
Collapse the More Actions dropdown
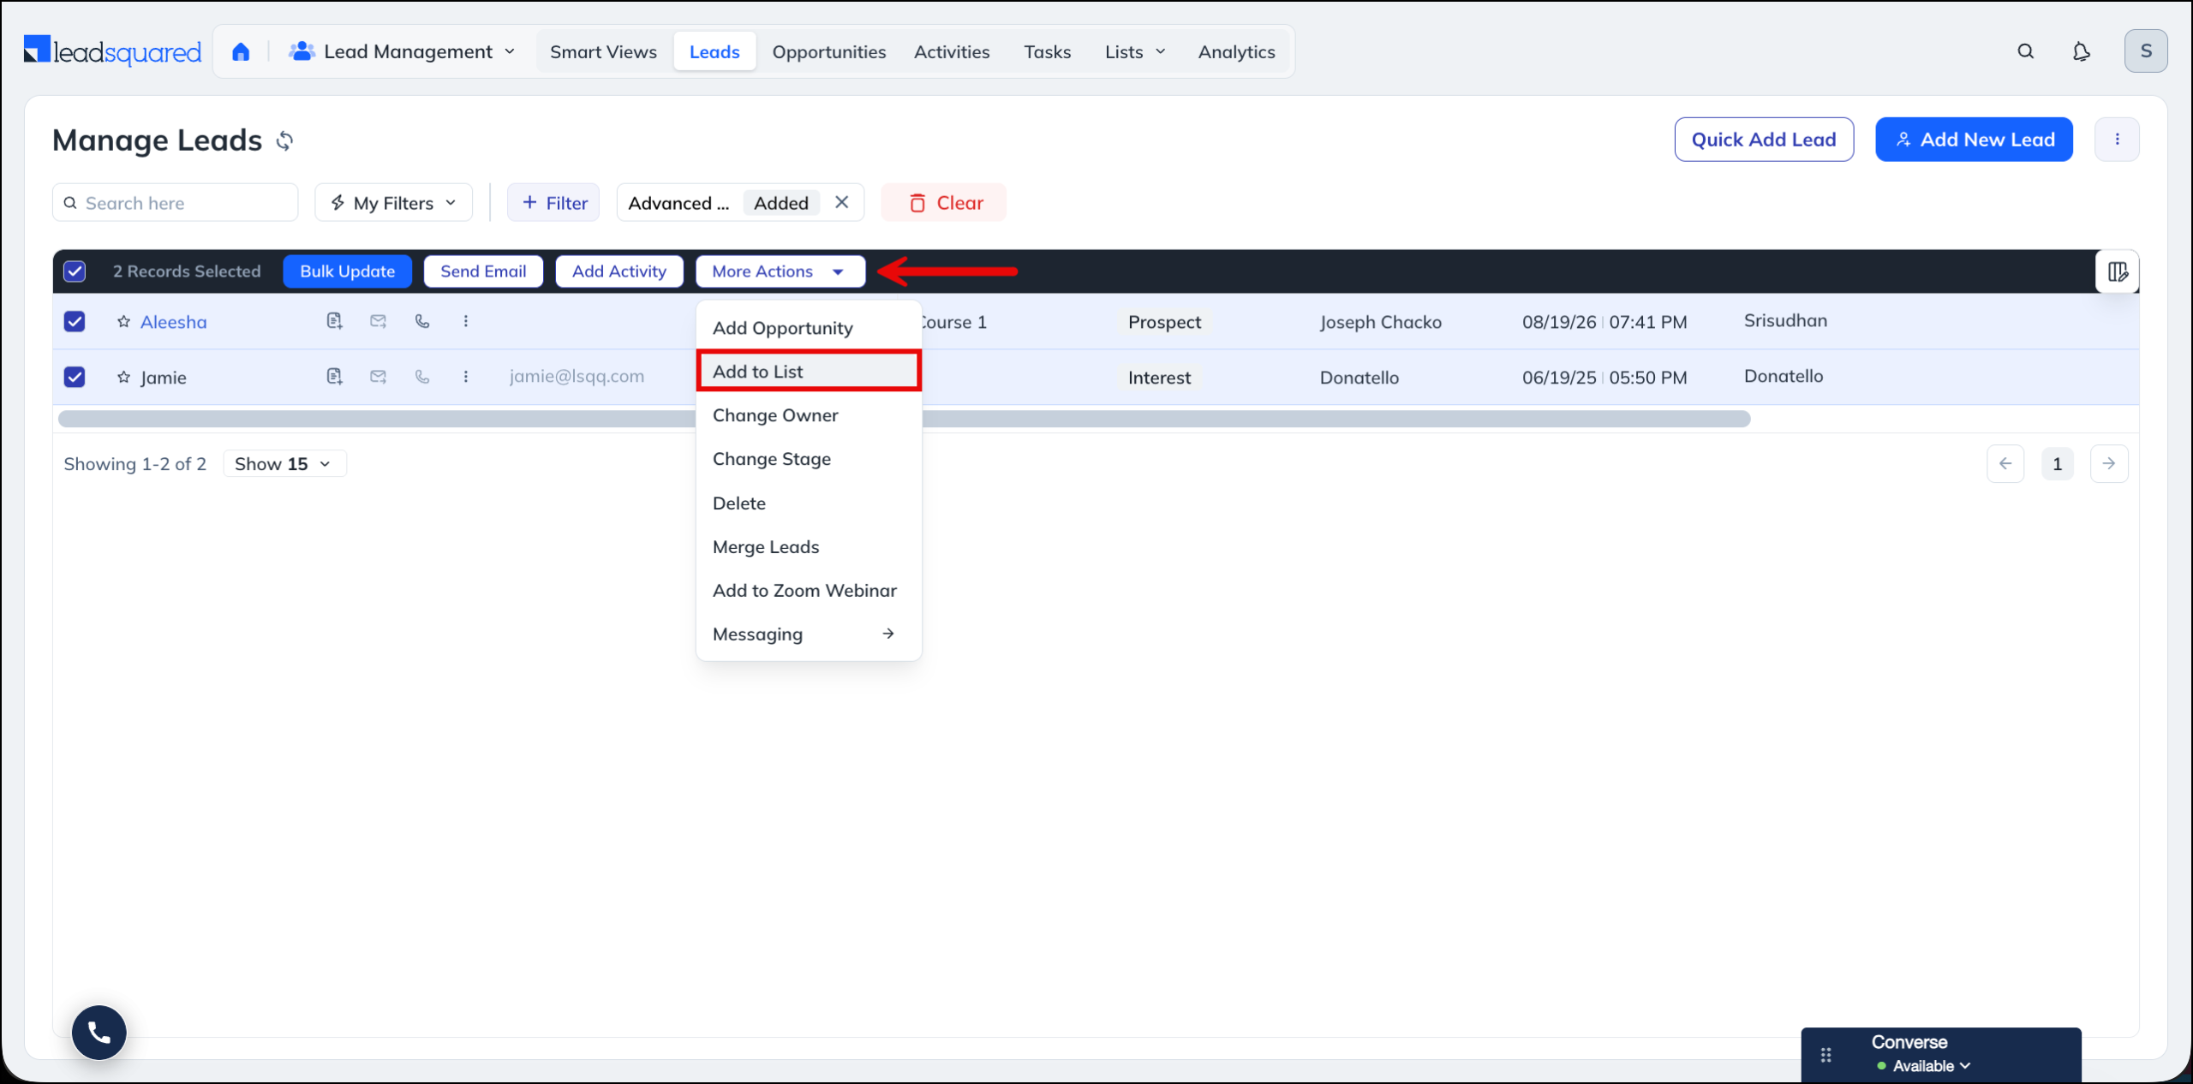780,271
